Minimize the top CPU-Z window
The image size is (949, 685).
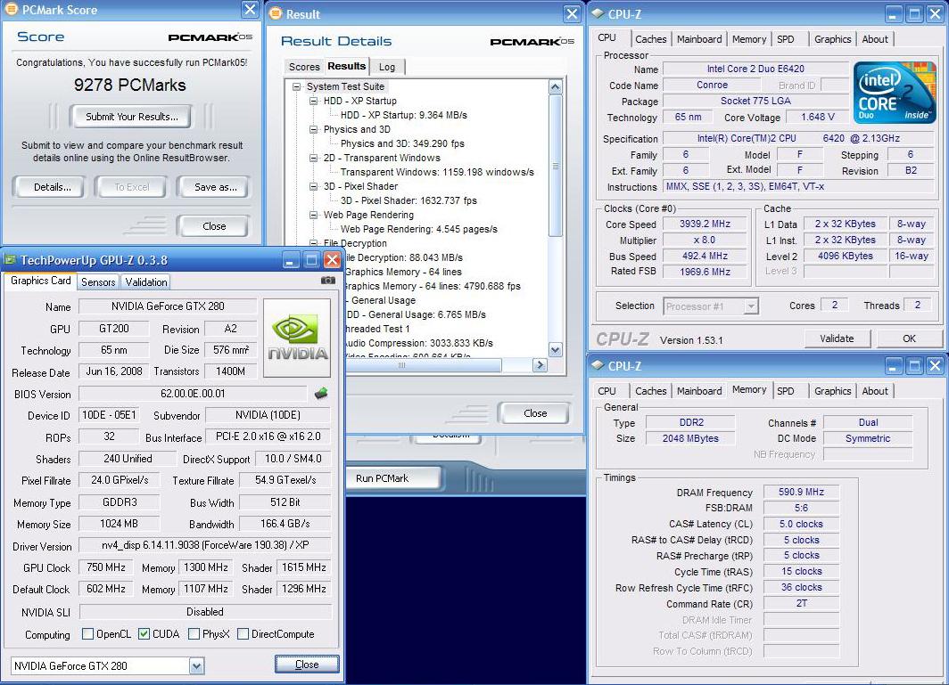(x=894, y=14)
